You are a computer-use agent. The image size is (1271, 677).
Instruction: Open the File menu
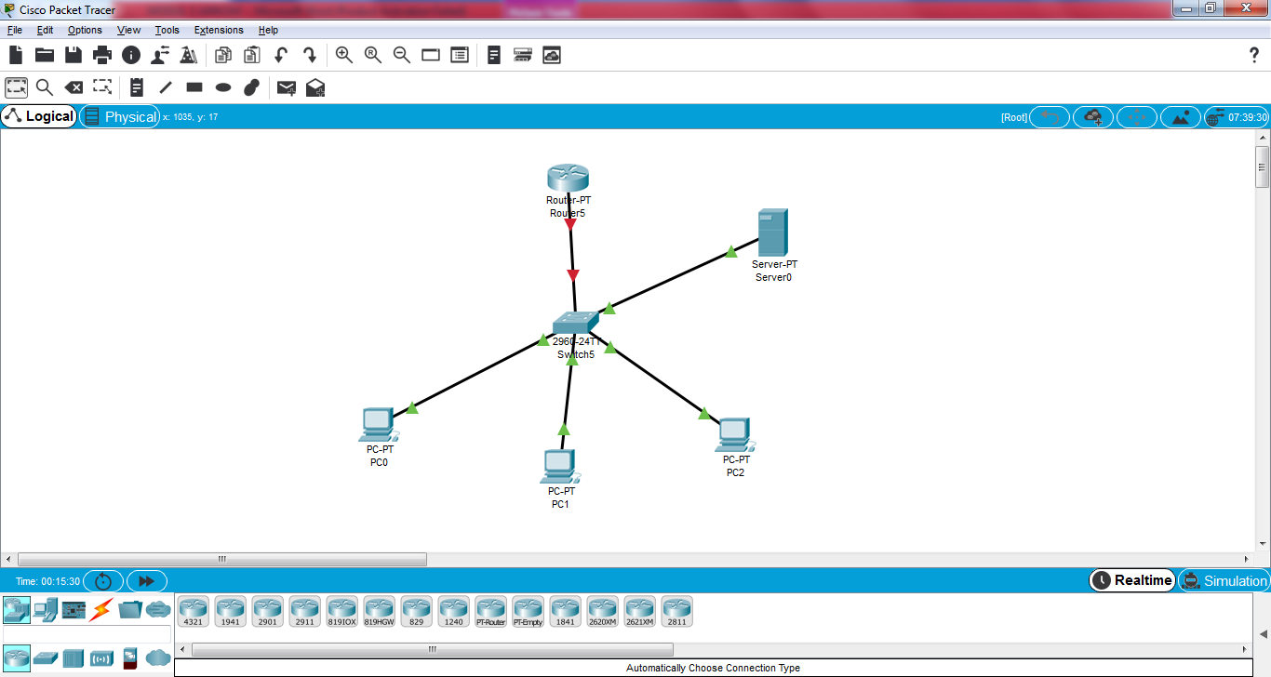point(15,30)
